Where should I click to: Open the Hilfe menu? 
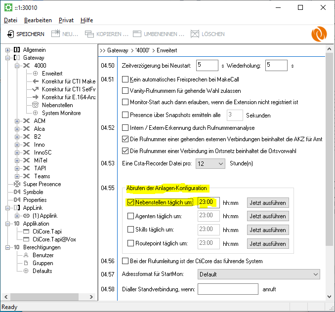coord(86,20)
